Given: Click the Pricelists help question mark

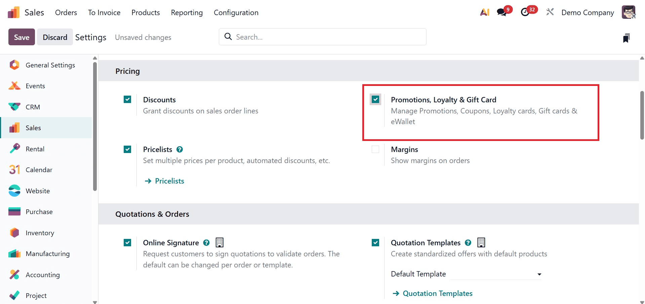Looking at the screenshot, I should [179, 149].
